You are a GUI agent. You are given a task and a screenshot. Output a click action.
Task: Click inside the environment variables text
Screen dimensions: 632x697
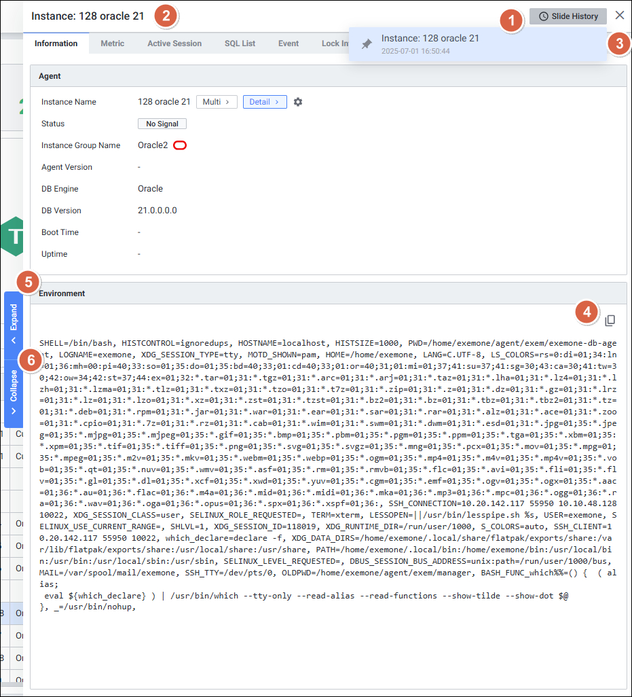point(326,476)
